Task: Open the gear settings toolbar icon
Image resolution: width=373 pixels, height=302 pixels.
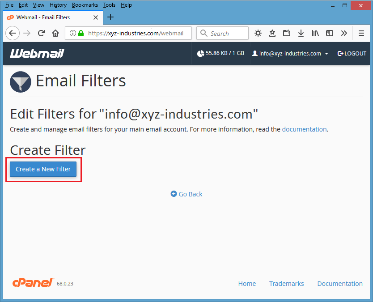Action: (x=258, y=33)
